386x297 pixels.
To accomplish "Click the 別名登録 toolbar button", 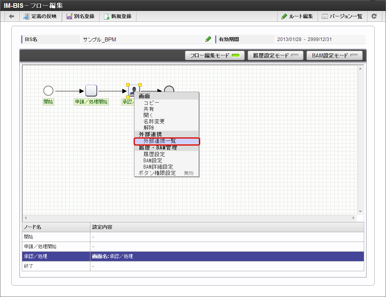I will (81, 16).
